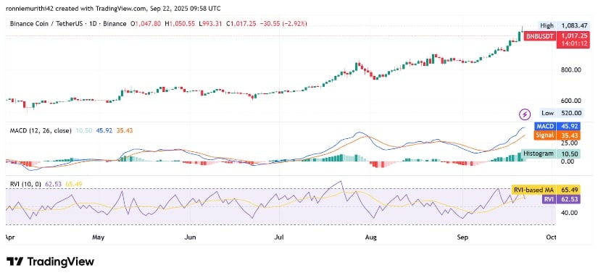Image resolution: width=598 pixels, height=278 pixels.
Task: Click the RVI legend value 62.53
Action: click(53, 185)
